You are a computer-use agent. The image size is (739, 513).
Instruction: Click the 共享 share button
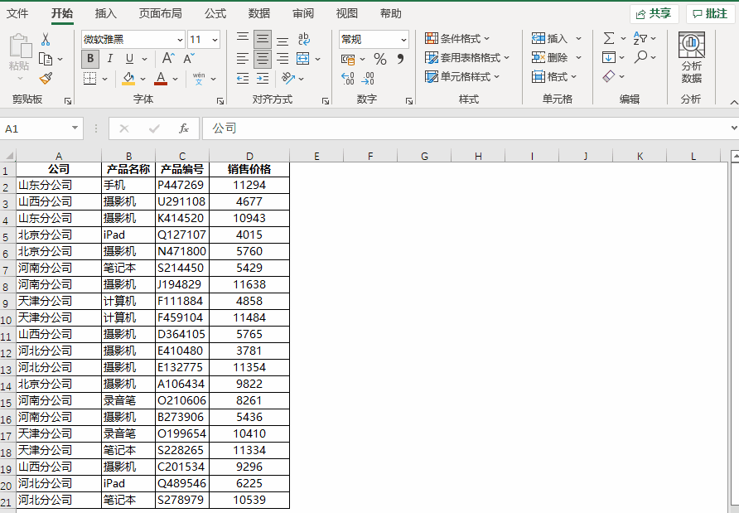coord(654,13)
